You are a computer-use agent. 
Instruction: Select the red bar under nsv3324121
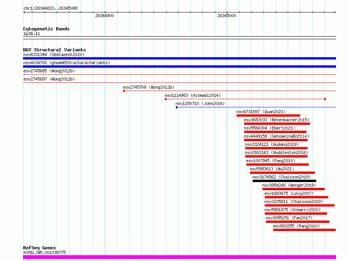(276, 148)
